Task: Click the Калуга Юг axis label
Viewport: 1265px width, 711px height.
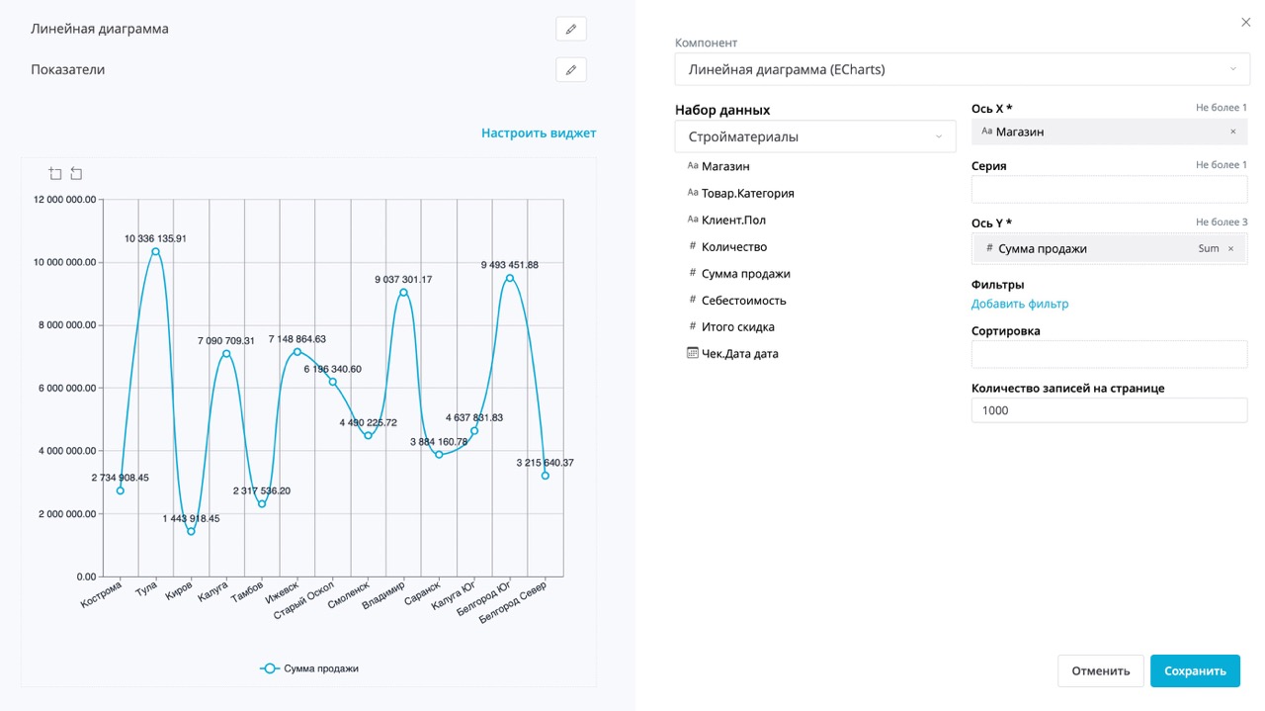Action: coord(454,595)
